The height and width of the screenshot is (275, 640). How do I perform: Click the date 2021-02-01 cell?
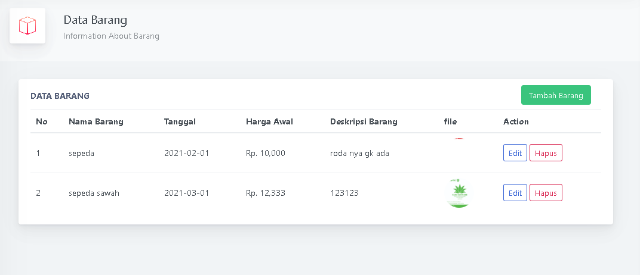186,153
